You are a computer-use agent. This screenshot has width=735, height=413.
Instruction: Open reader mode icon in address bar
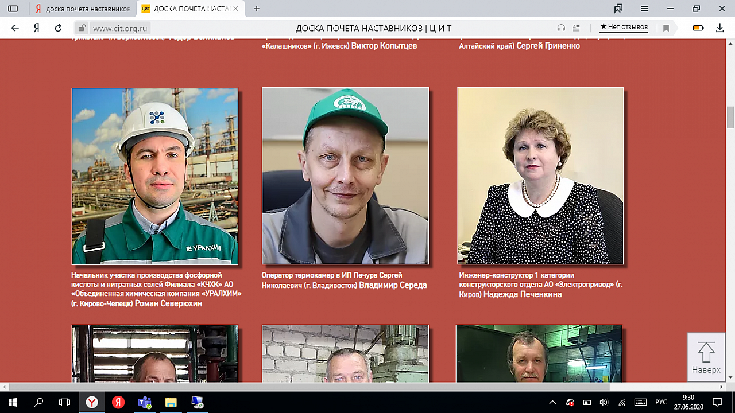[576, 28]
